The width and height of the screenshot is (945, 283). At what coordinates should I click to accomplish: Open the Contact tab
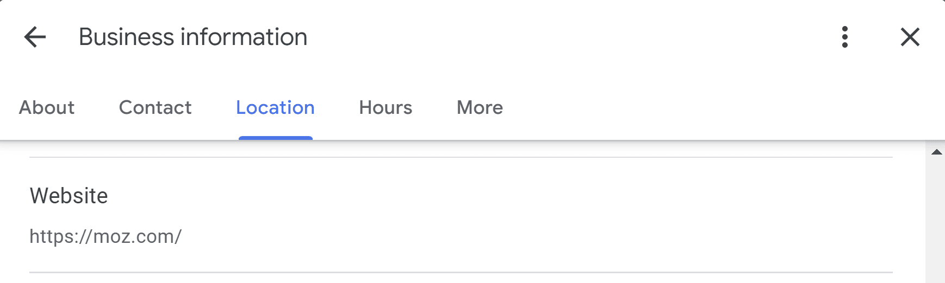click(155, 107)
